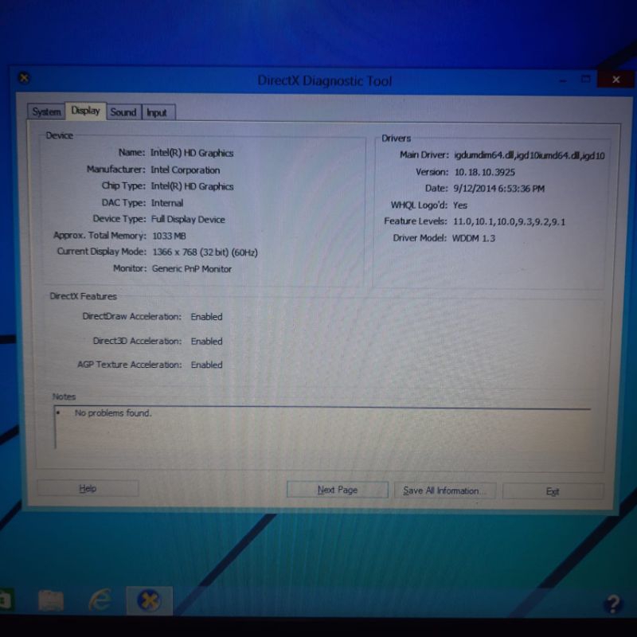
Task: Click the Feature Levels value list
Action: [509, 222]
